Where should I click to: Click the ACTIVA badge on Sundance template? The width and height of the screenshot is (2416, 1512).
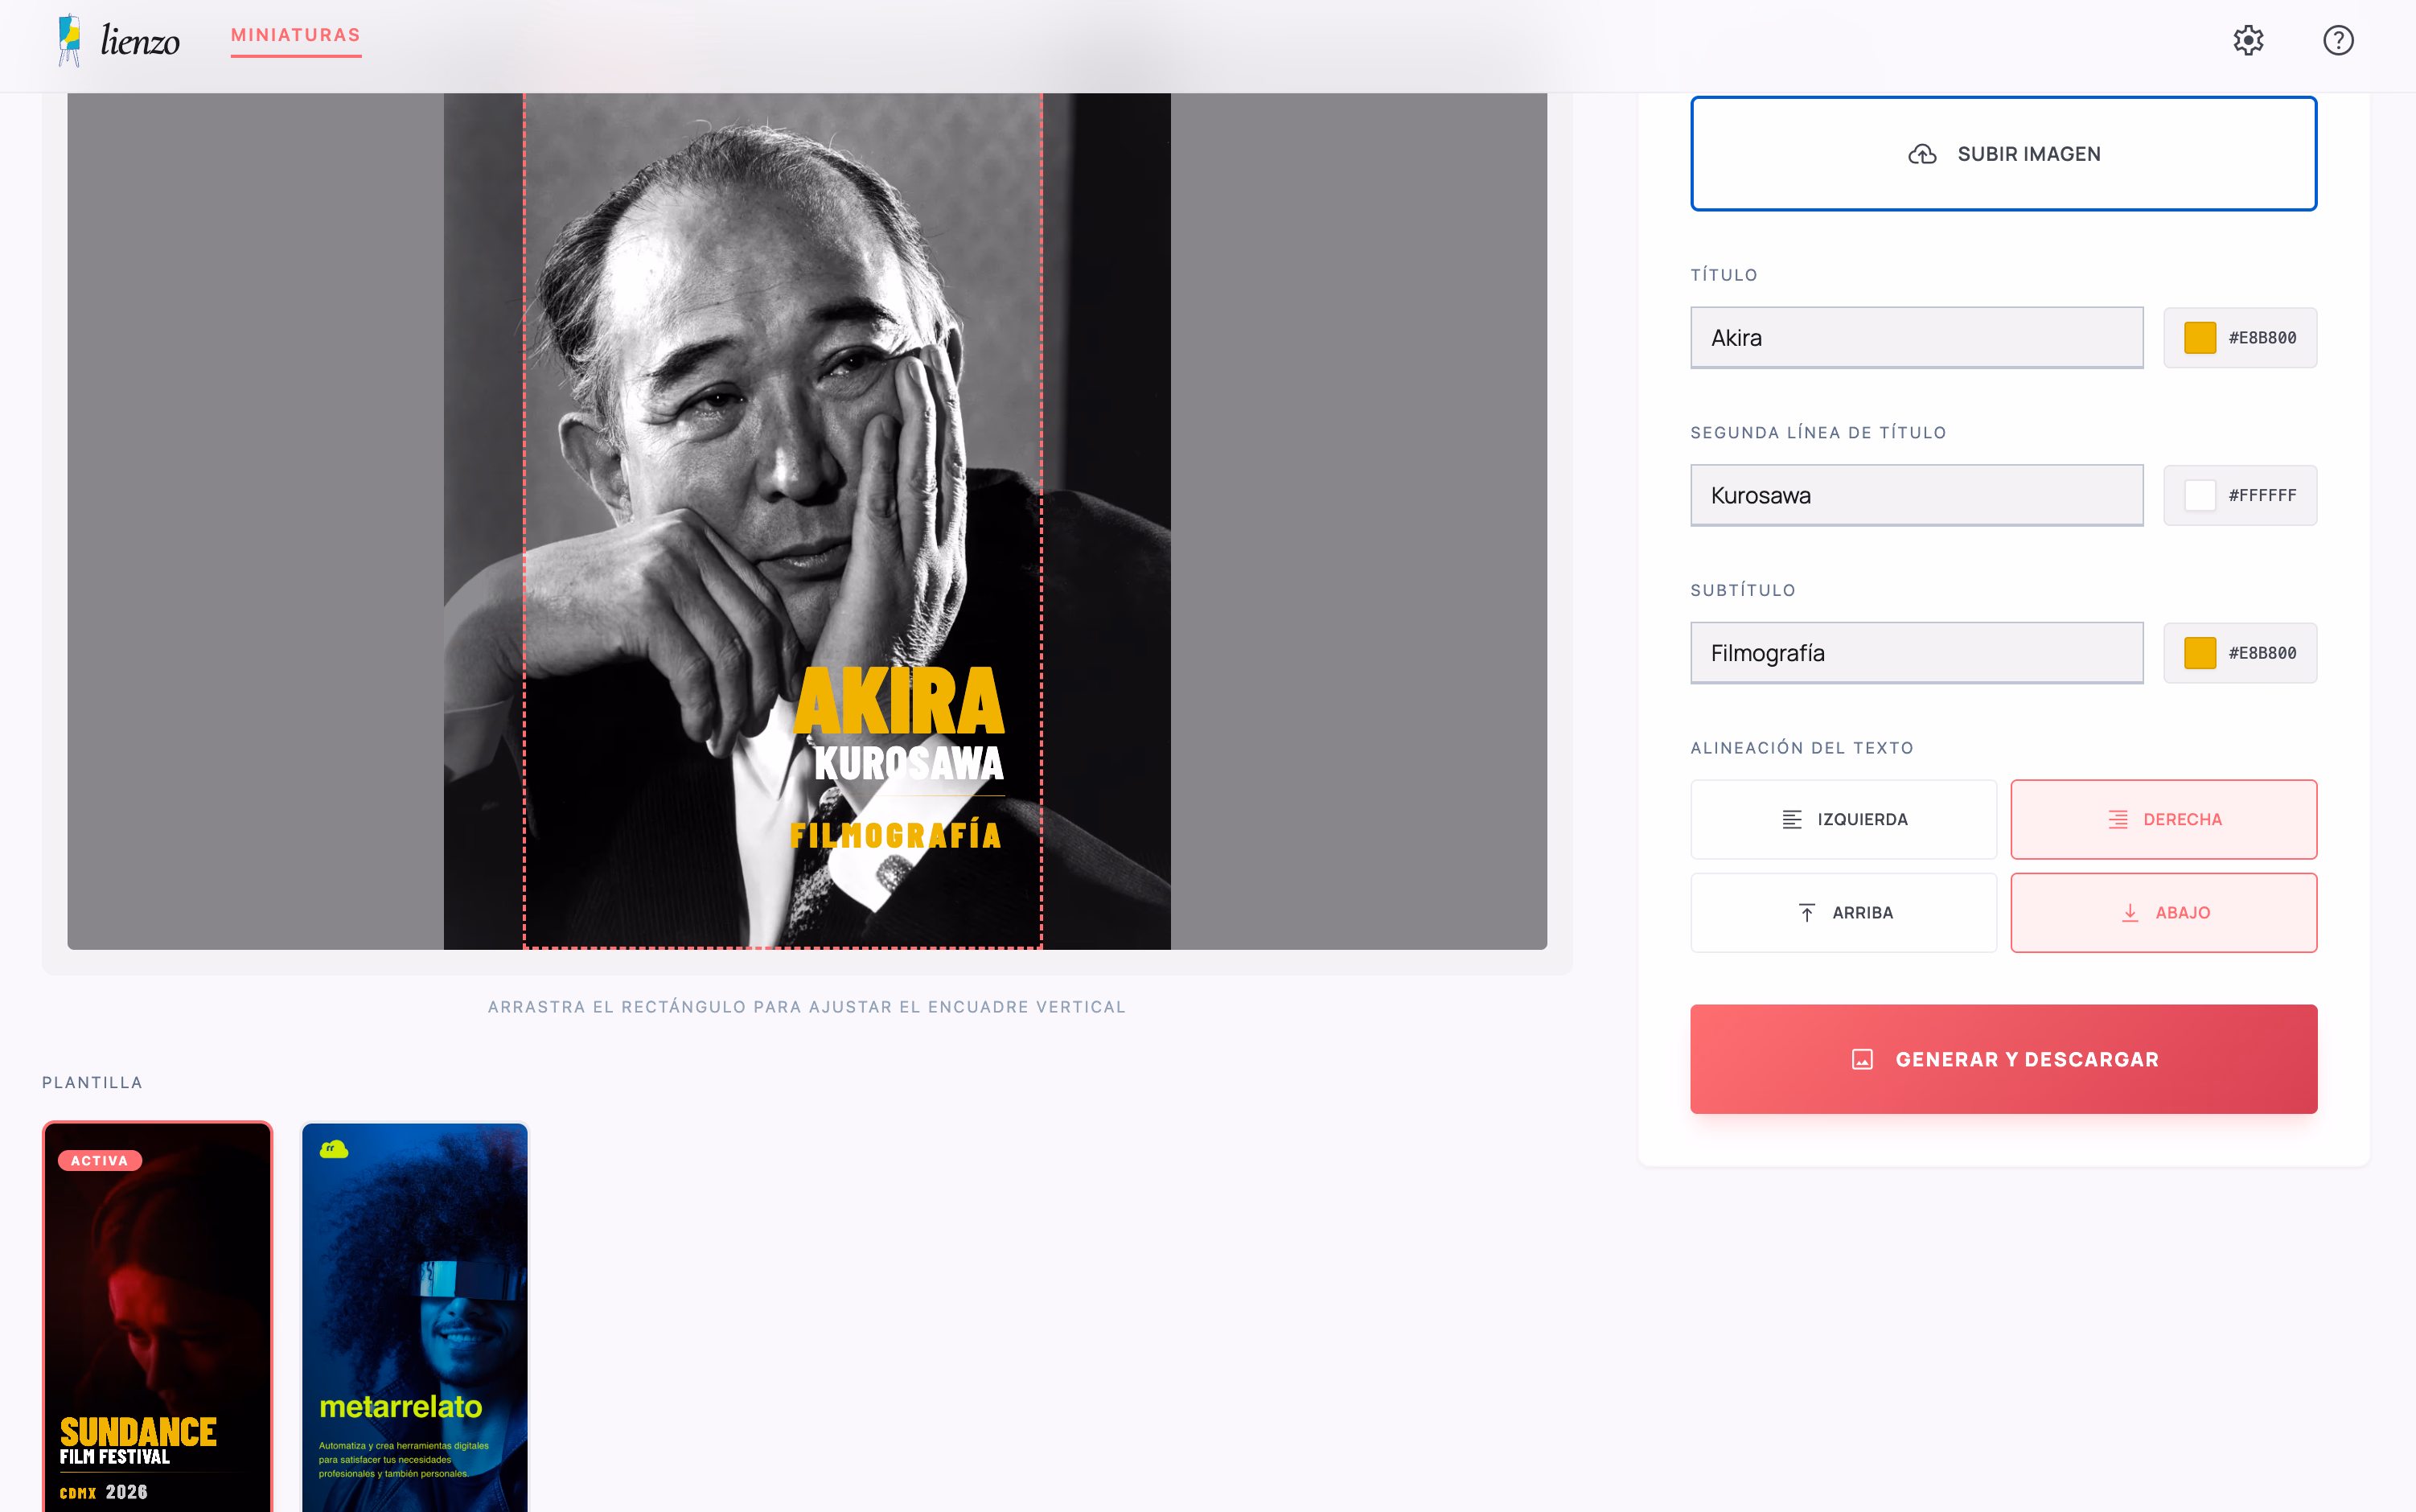click(x=100, y=1160)
